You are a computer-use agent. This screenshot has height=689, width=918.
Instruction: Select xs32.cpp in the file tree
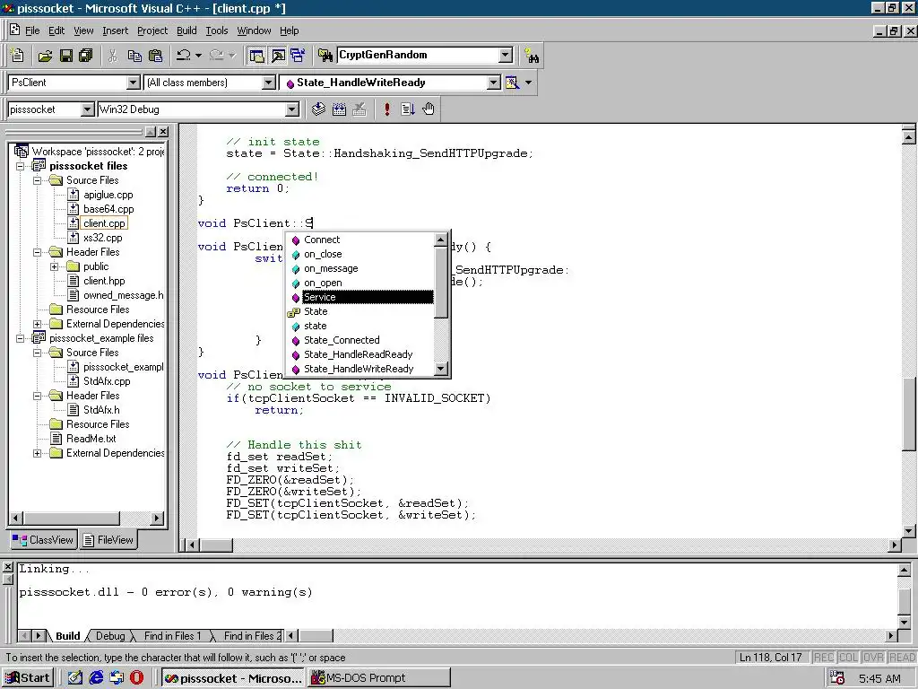[103, 238]
